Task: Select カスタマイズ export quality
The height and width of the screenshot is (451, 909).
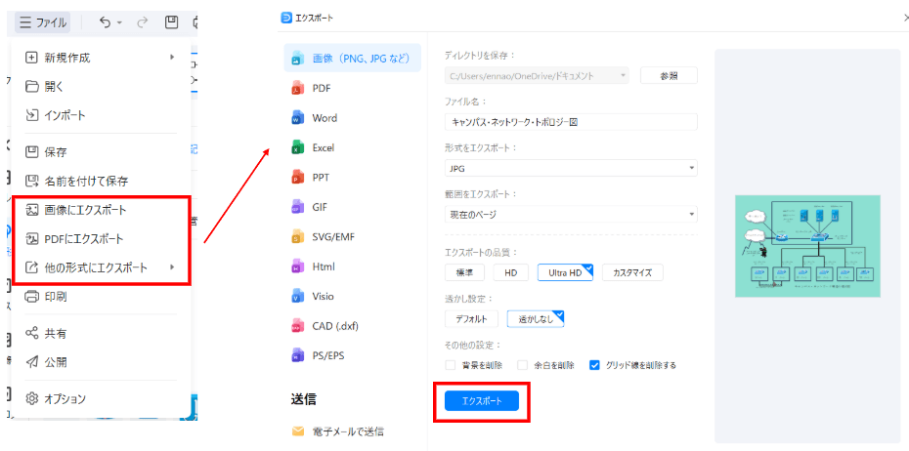Action: pyautogui.click(x=632, y=272)
